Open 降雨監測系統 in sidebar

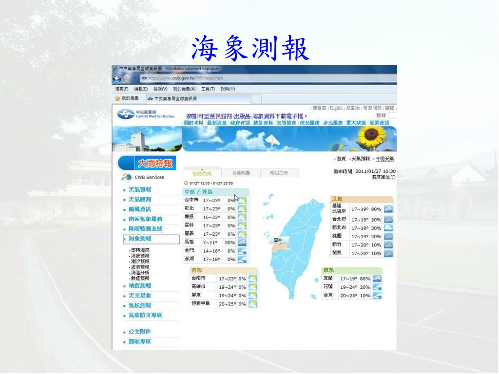coord(145,229)
